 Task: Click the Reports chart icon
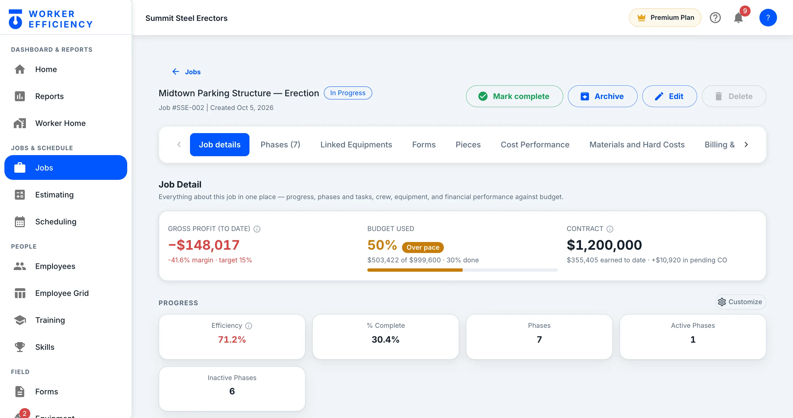[x=20, y=96]
